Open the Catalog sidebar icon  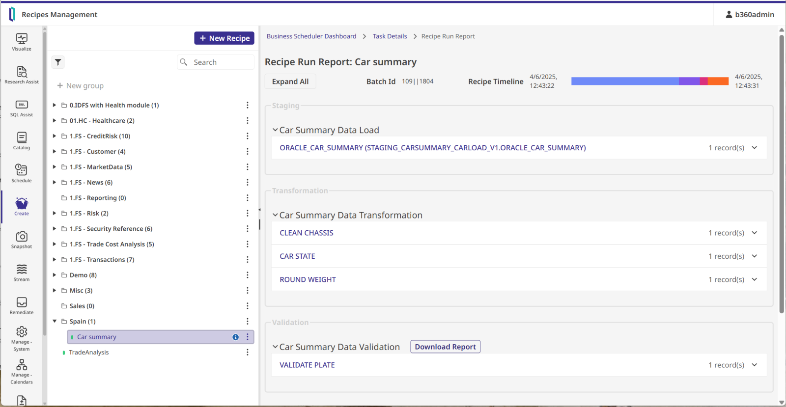pos(22,140)
